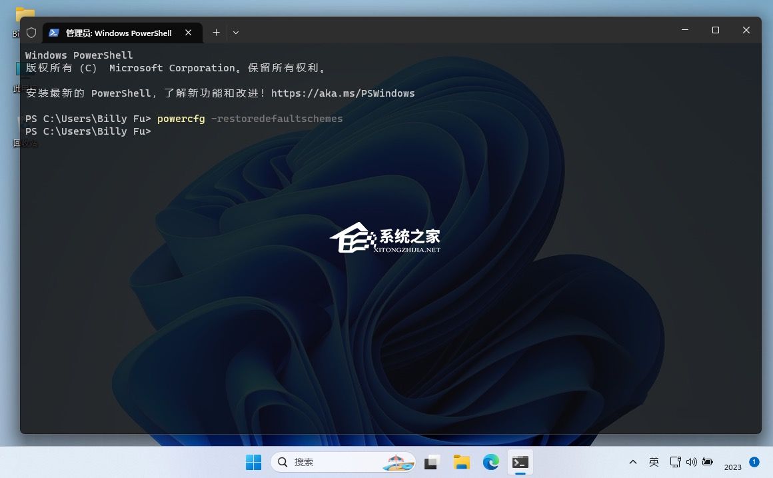This screenshot has width=773, height=478.
Task: Open Microsoft Edge from the taskbar
Action: pyautogui.click(x=490, y=462)
